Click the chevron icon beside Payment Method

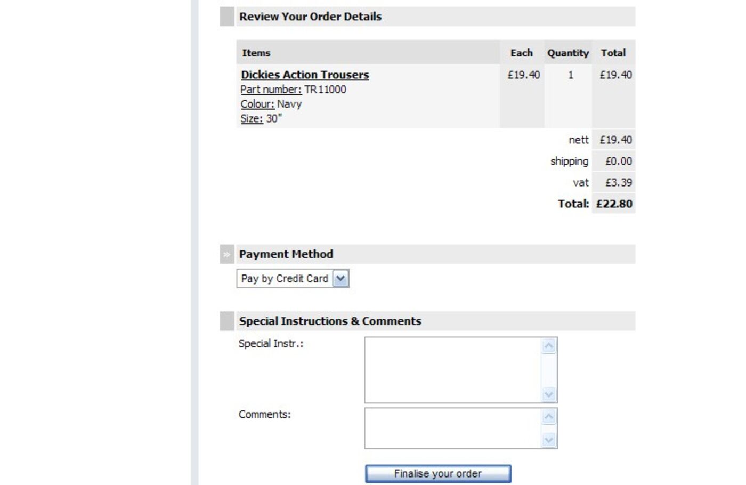(x=227, y=254)
